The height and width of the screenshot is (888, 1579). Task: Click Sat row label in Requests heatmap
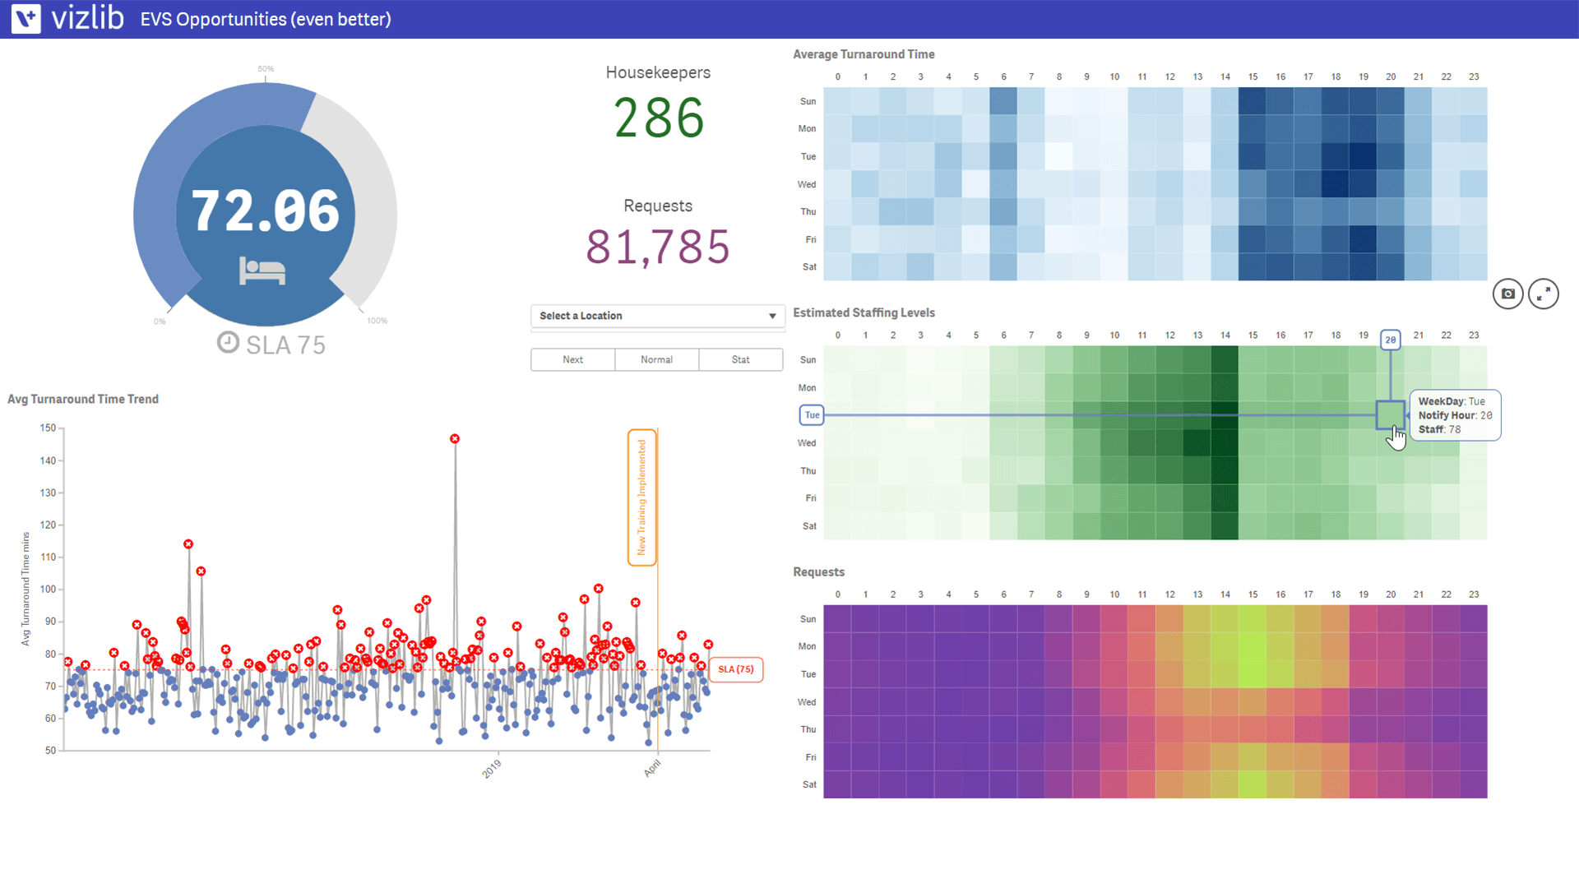coord(809,784)
